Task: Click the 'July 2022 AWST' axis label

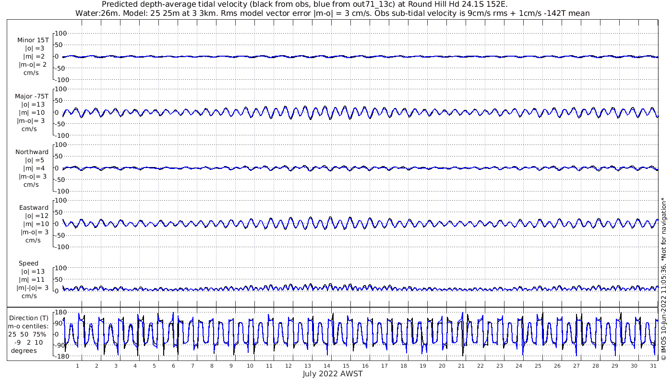Action: point(333,374)
